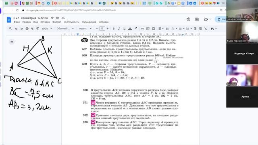Viewport: 258px width, 145px height.
Task: Open the Ру input tools dropdown
Action: (x=214, y=29)
